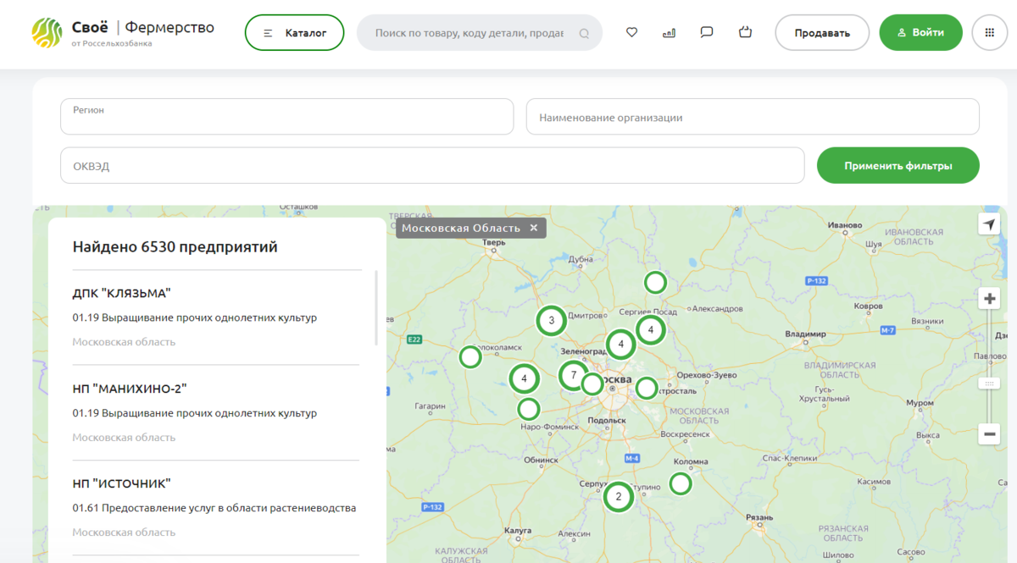The width and height of the screenshot is (1017, 563).
Task: Click the Наименование организации field
Action: 753,117
